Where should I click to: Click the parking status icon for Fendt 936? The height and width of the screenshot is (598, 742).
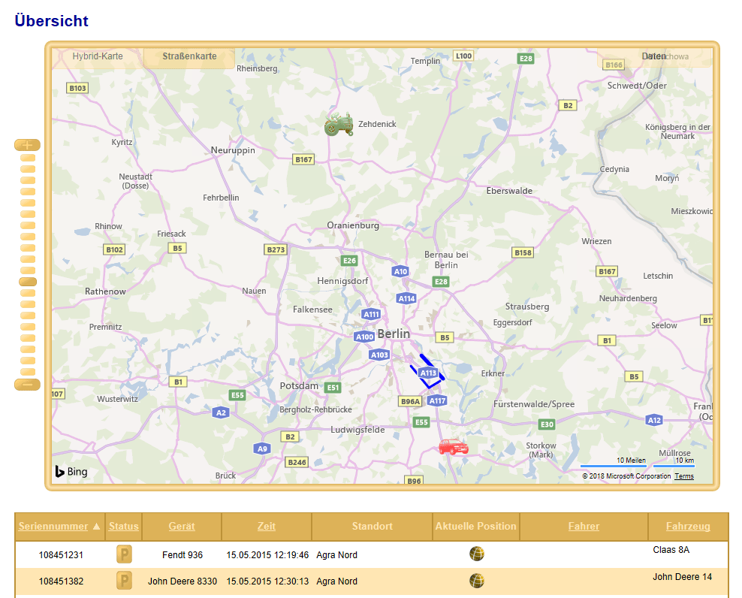tap(124, 554)
